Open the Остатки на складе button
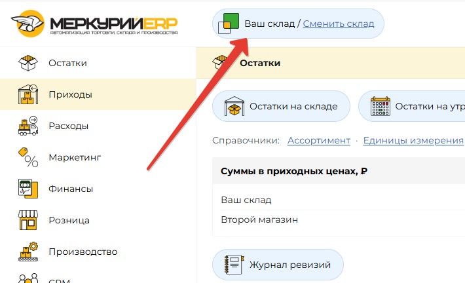Screen dimensions: 465x283 [281, 106]
